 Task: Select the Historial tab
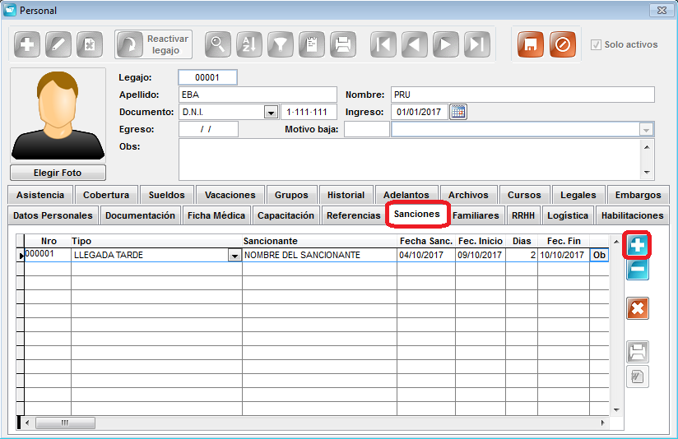pos(346,195)
